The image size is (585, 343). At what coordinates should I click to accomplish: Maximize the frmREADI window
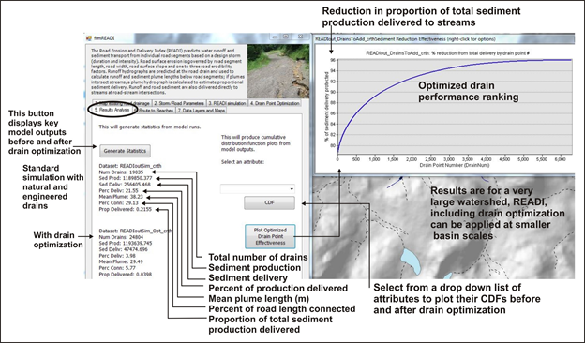286,37
